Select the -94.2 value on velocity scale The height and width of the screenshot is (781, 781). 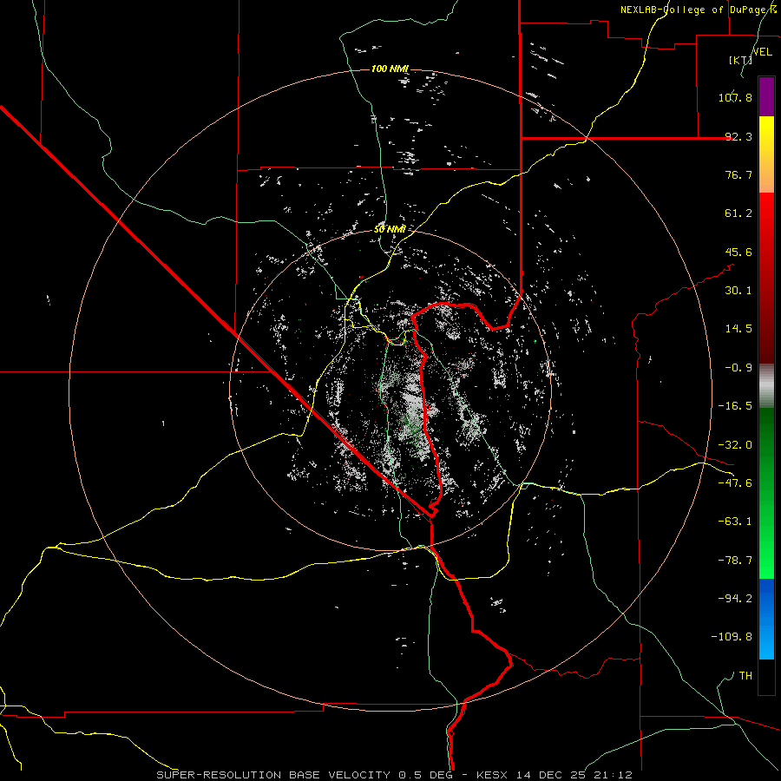click(x=735, y=598)
